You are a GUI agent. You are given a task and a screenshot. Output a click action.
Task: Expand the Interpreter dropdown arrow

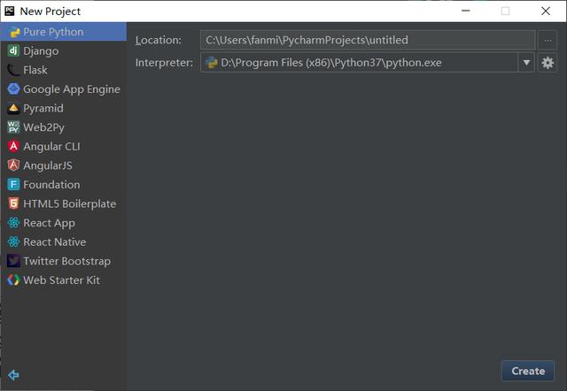(526, 63)
